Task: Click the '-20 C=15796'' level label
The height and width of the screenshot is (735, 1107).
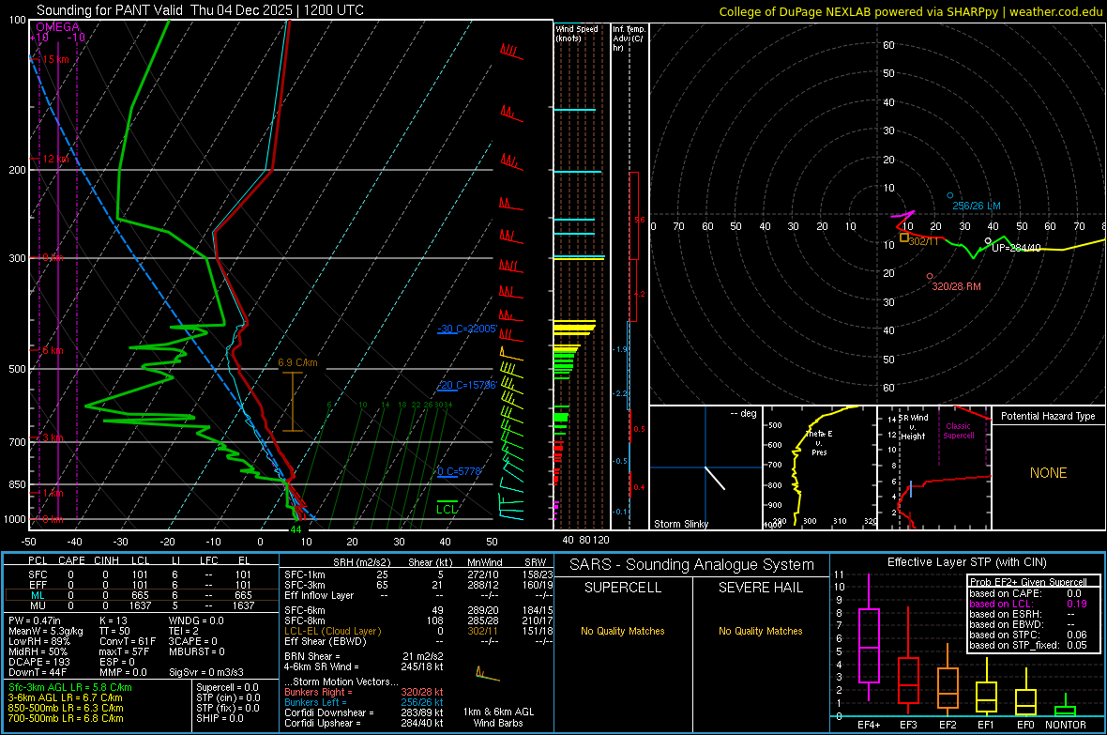Action: click(466, 385)
